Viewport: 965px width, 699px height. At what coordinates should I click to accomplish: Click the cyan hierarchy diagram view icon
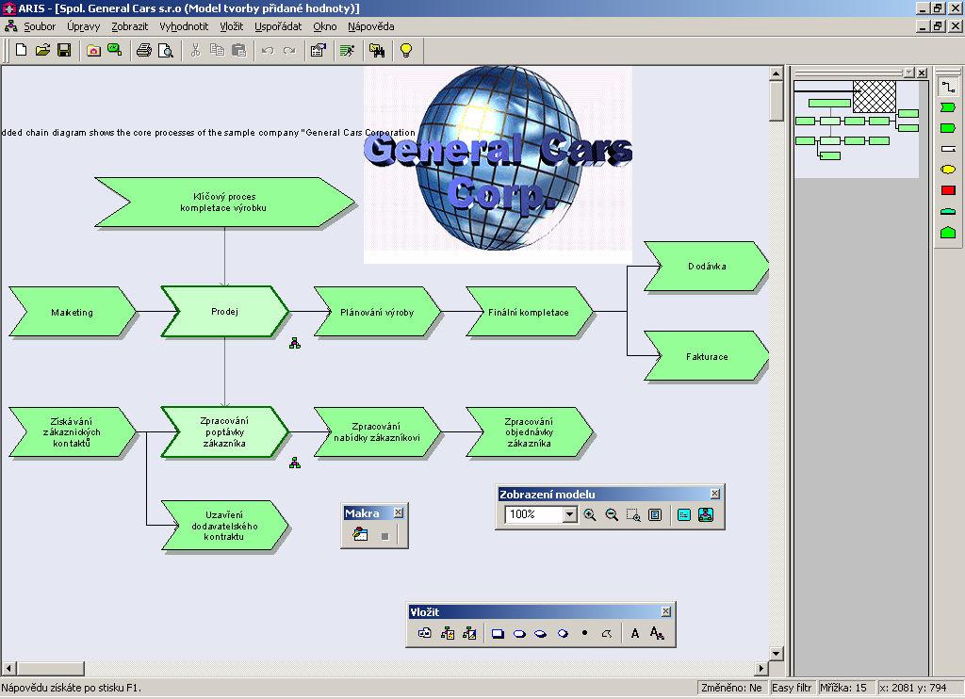[x=706, y=515]
